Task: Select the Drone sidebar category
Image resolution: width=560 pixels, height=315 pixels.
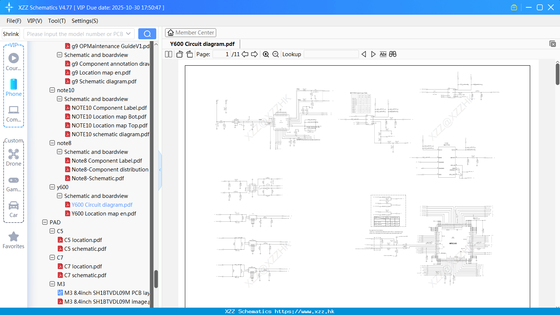Action: pyautogui.click(x=14, y=157)
